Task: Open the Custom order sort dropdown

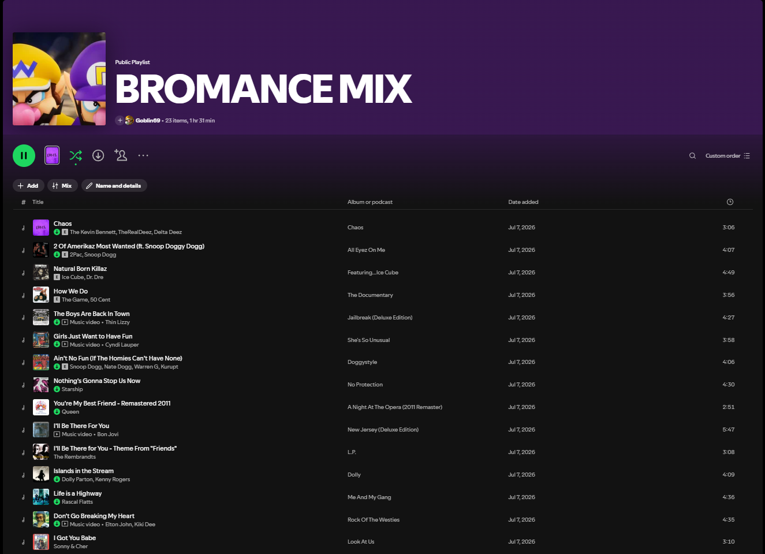Action: (x=727, y=155)
